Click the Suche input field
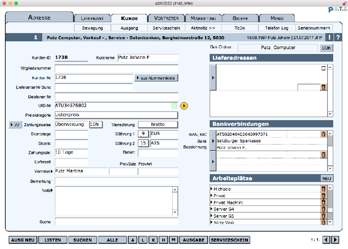Screen dimensions: 348x249 click(116, 222)
